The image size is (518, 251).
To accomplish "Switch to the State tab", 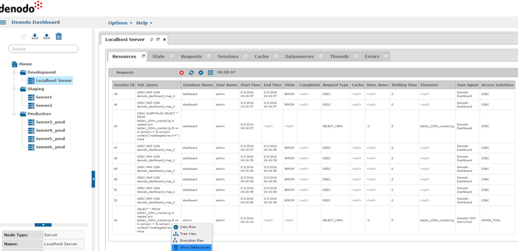I will point(159,56).
